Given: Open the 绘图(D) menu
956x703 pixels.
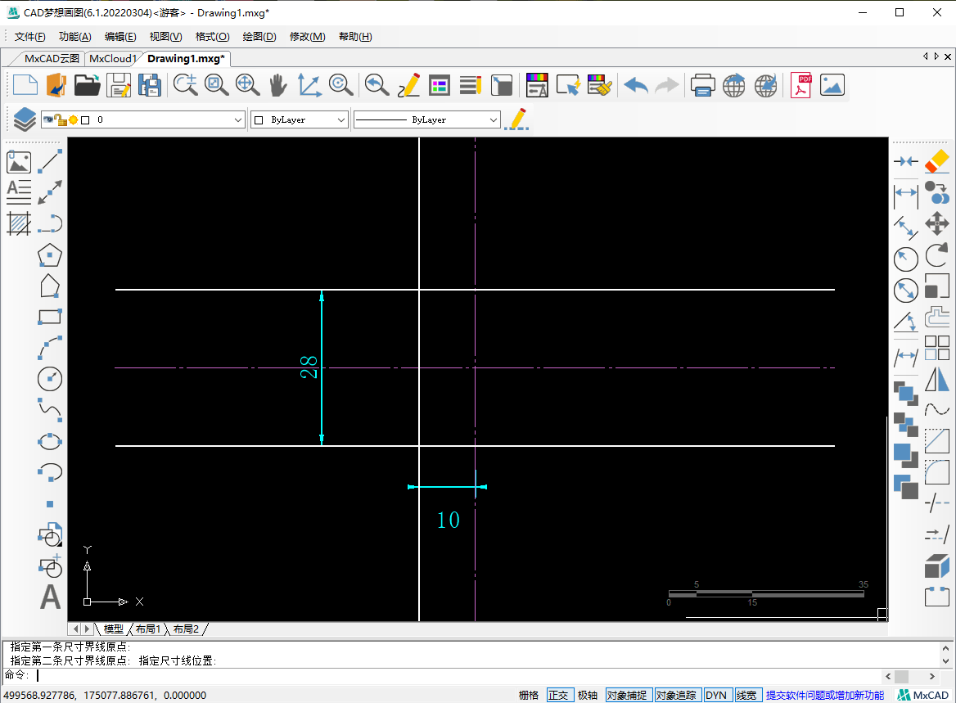Looking at the screenshot, I should coord(259,37).
